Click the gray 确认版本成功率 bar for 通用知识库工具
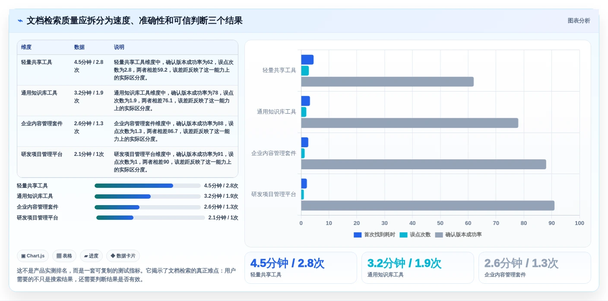This screenshot has height=301, width=608. click(409, 123)
